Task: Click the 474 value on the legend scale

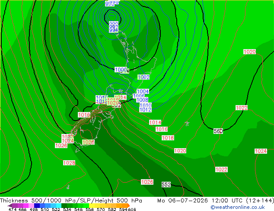Action: click(x=13, y=209)
